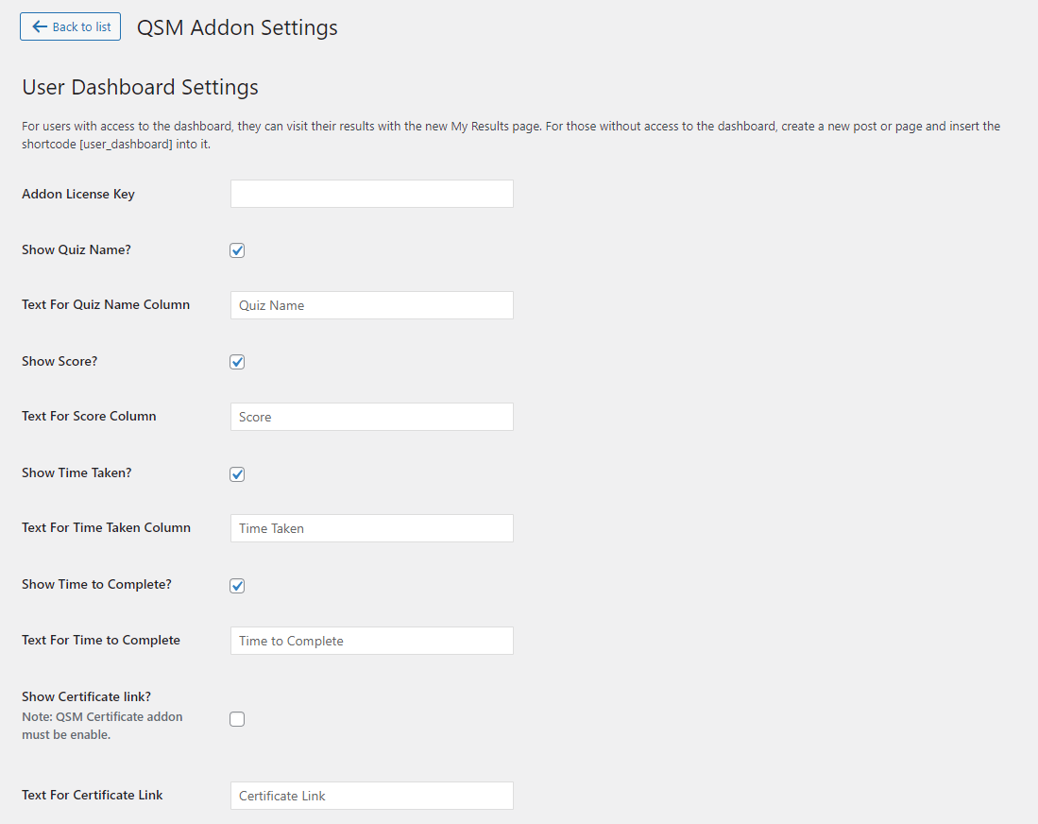Click the Show Time Taken? label
The width and height of the screenshot is (1038, 824).
pyautogui.click(x=77, y=472)
